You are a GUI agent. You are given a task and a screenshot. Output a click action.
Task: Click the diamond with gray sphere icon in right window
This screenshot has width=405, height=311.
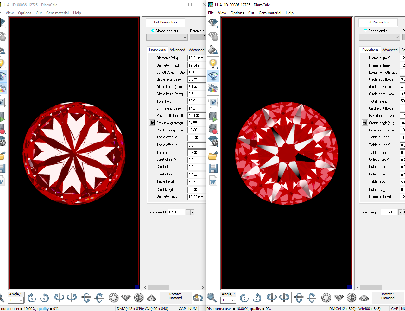(213, 36)
